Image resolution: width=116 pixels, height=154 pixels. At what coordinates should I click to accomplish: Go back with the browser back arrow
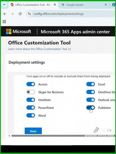(x=5, y=14)
